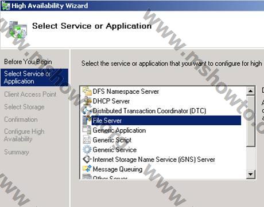
Task: Click the Distributed Transaction Coordinator icon
Action: pyautogui.click(x=87, y=110)
